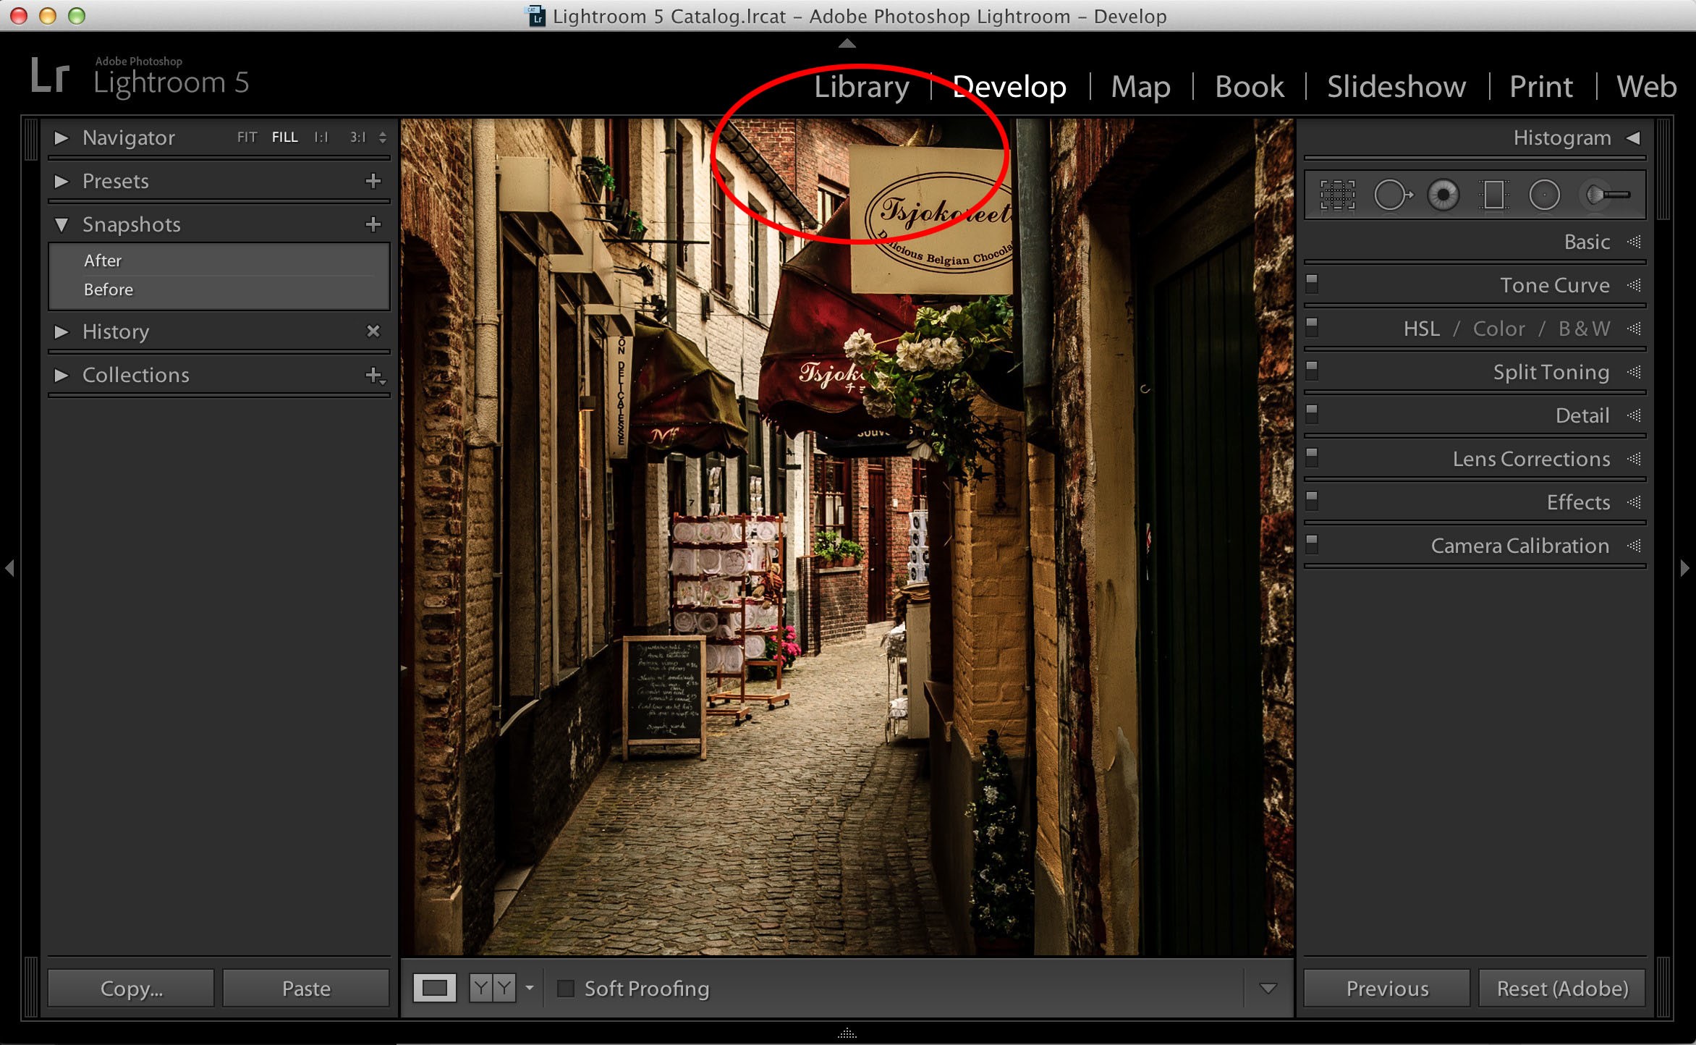
Task: Select the Adjustment Brush tool
Action: pyautogui.click(x=1607, y=195)
